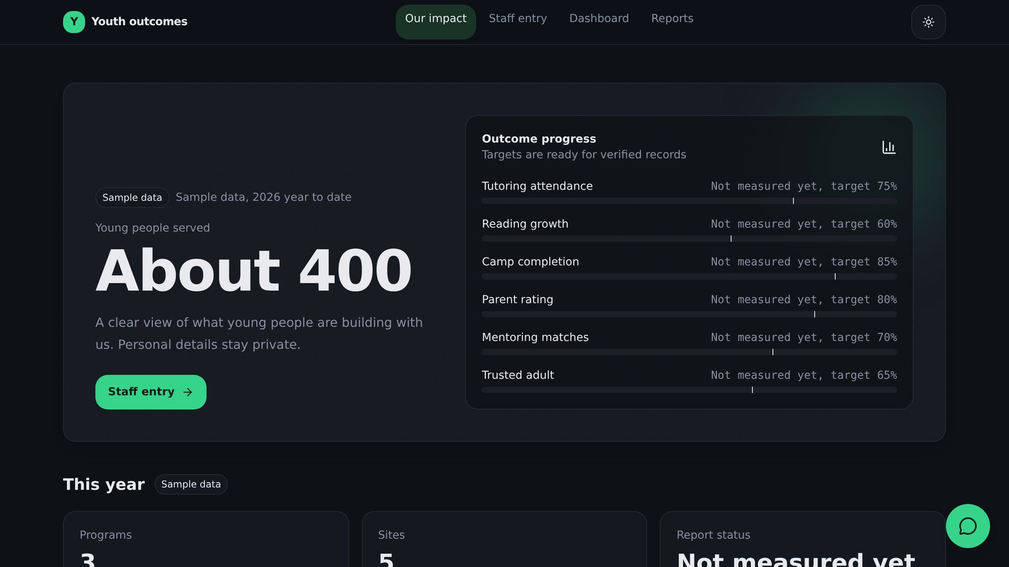Click the Camp completion progress bar
Image resolution: width=1009 pixels, height=567 pixels.
tap(689, 276)
